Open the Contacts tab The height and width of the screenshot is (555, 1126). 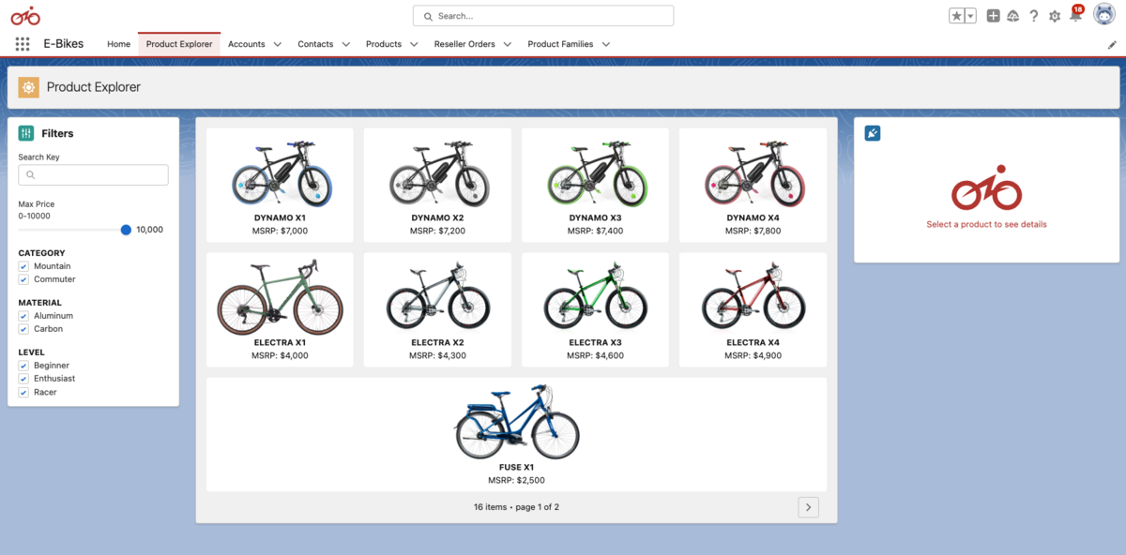point(315,44)
